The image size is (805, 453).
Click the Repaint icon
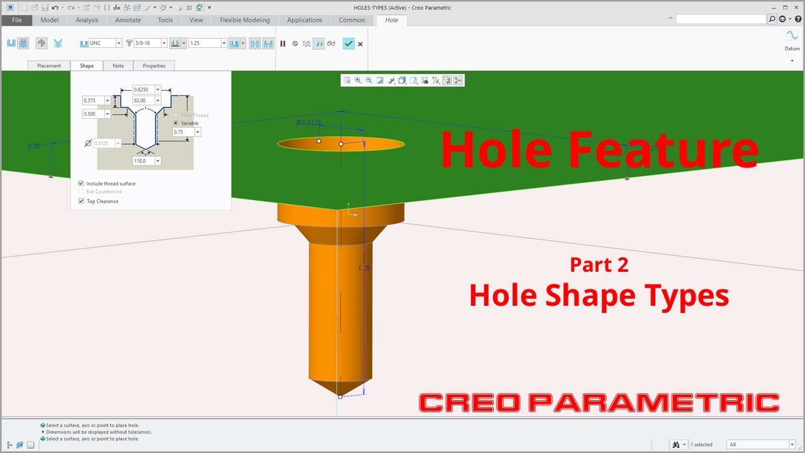(380, 80)
